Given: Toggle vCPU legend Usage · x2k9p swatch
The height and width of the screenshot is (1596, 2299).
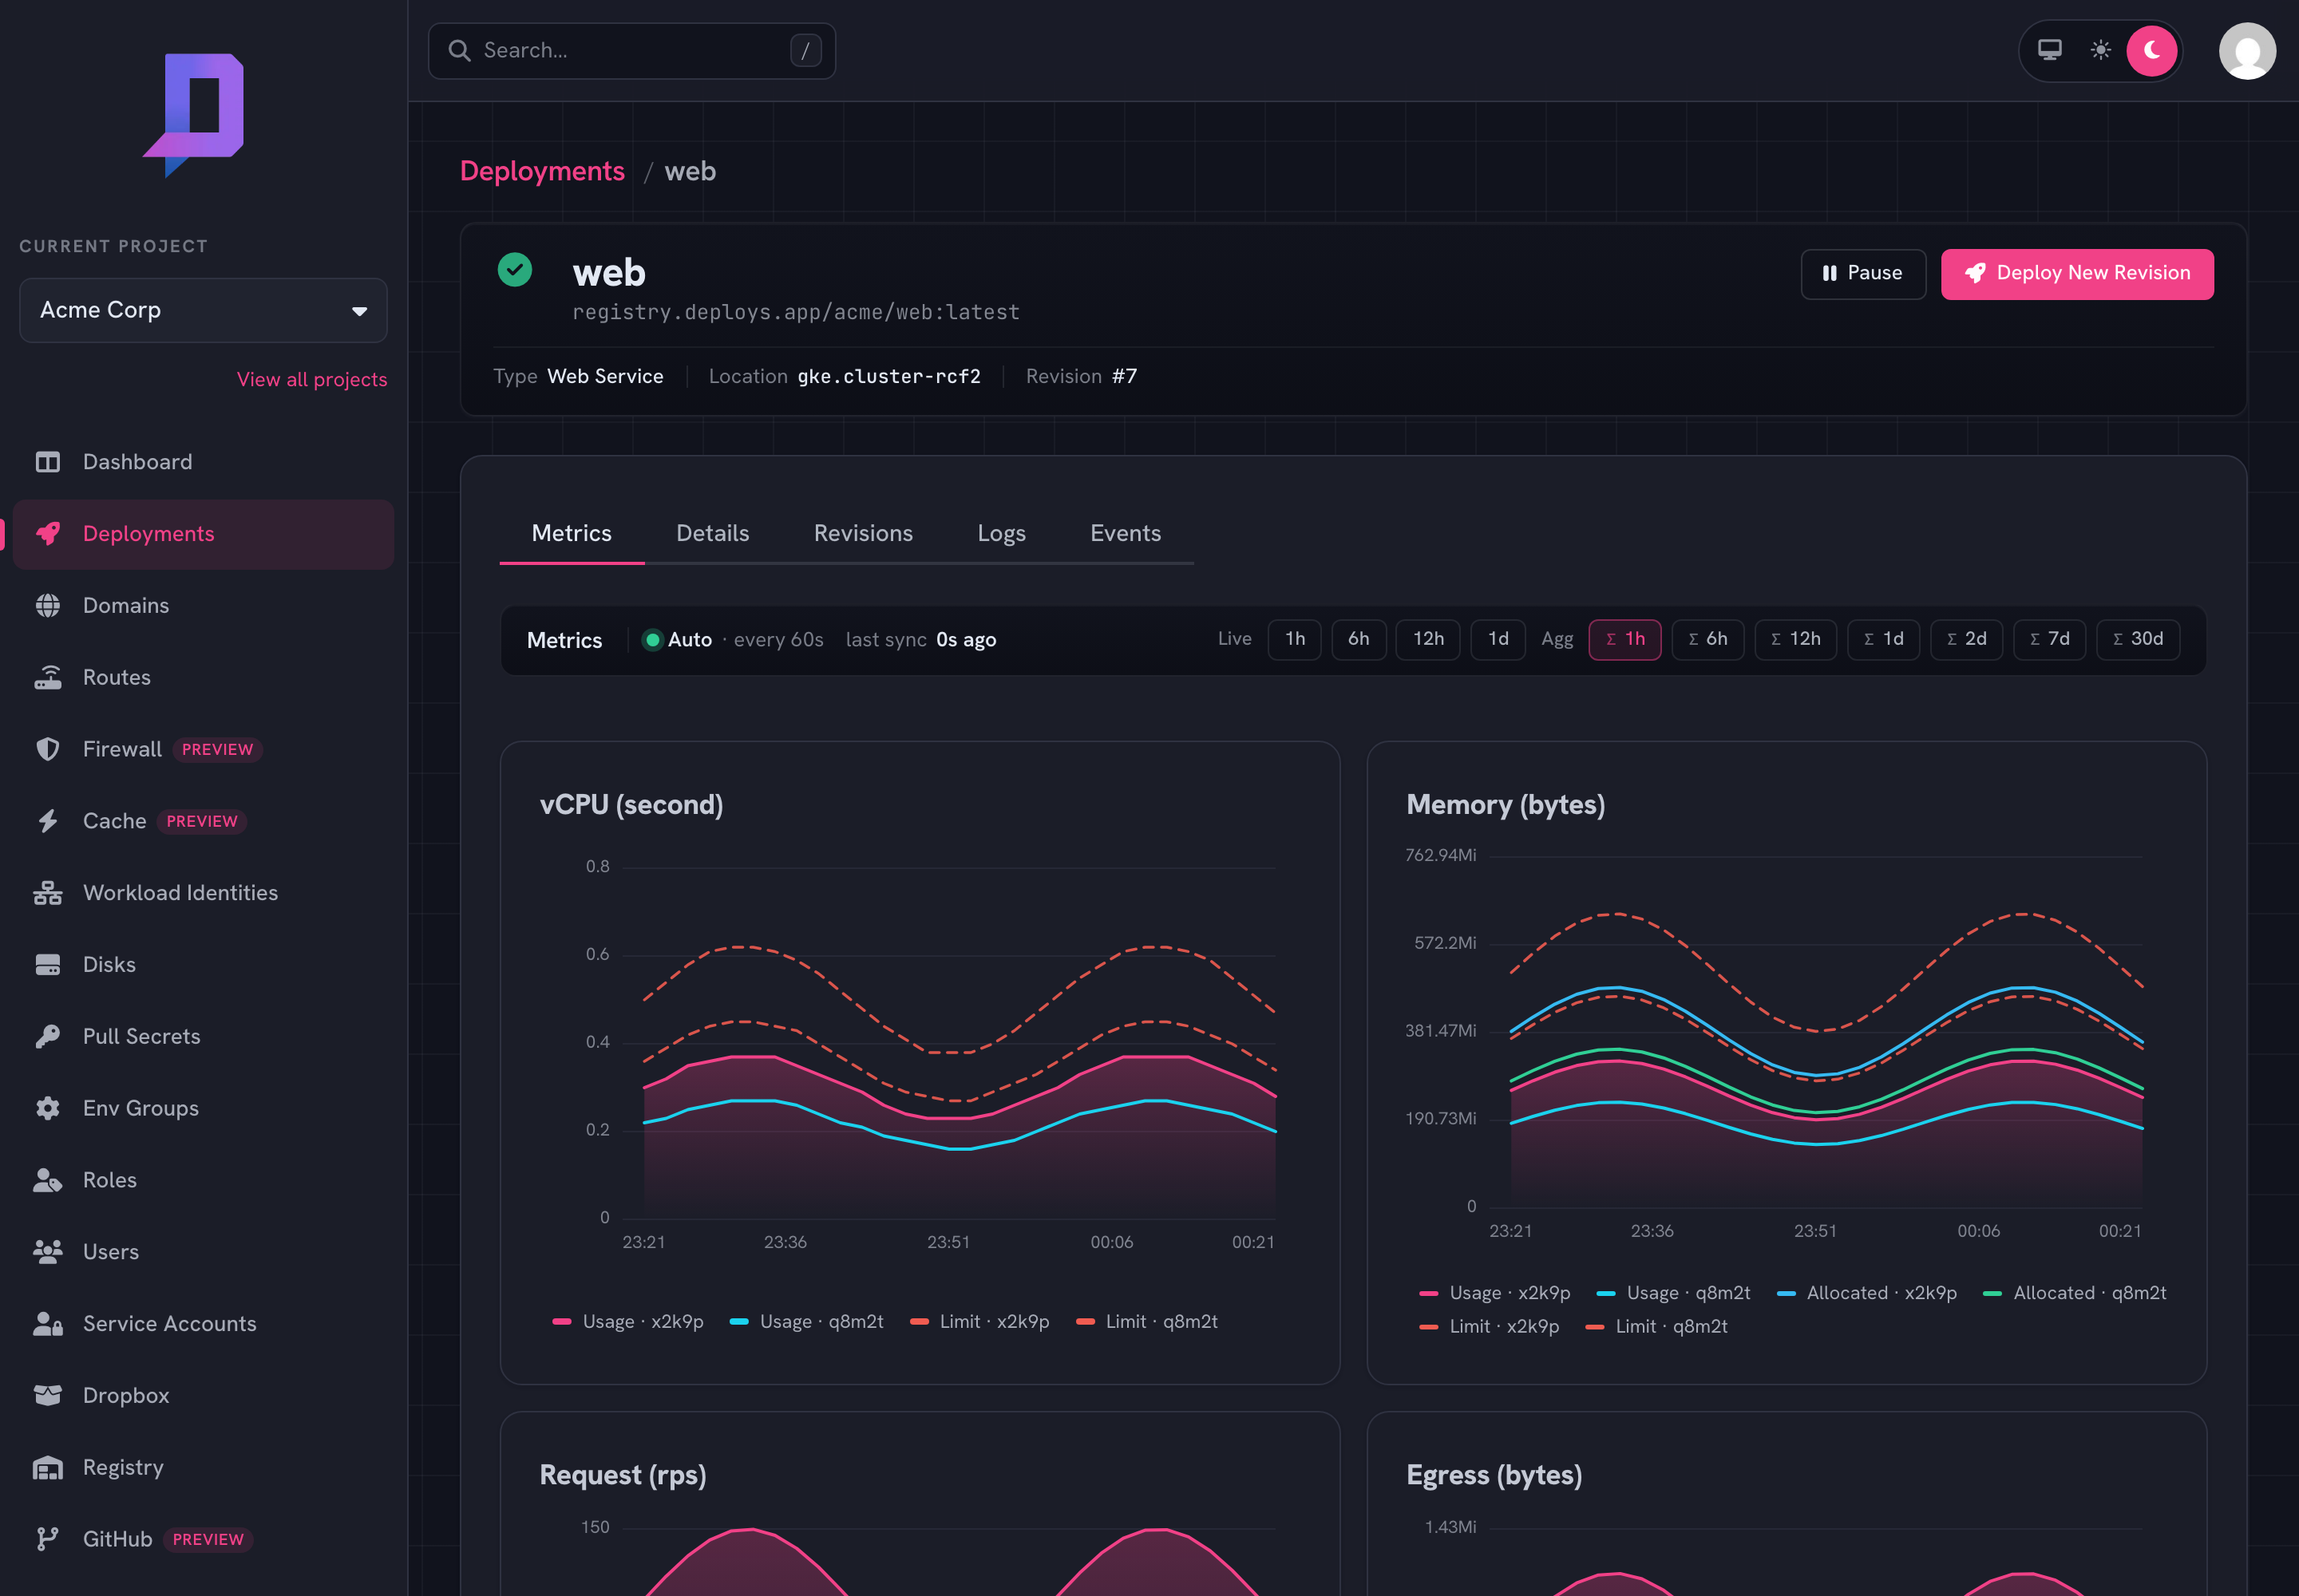Looking at the screenshot, I should [x=562, y=1322].
